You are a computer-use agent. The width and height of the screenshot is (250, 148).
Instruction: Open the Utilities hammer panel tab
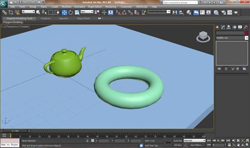(246, 27)
